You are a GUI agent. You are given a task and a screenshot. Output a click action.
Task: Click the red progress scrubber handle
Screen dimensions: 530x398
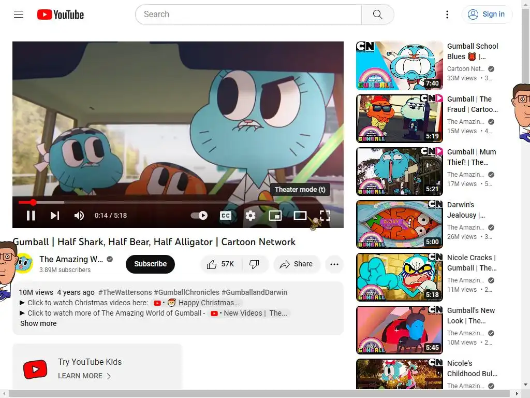(x=33, y=203)
